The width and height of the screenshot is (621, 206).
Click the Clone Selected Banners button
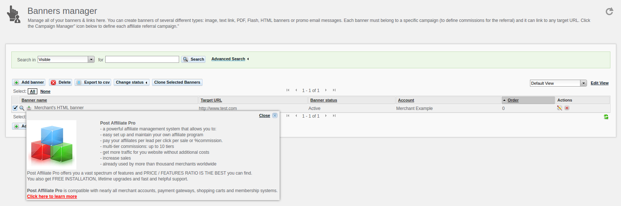[177, 83]
